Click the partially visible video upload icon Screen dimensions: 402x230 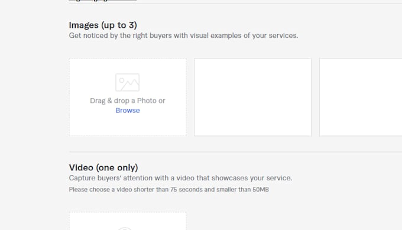pyautogui.click(x=125, y=228)
